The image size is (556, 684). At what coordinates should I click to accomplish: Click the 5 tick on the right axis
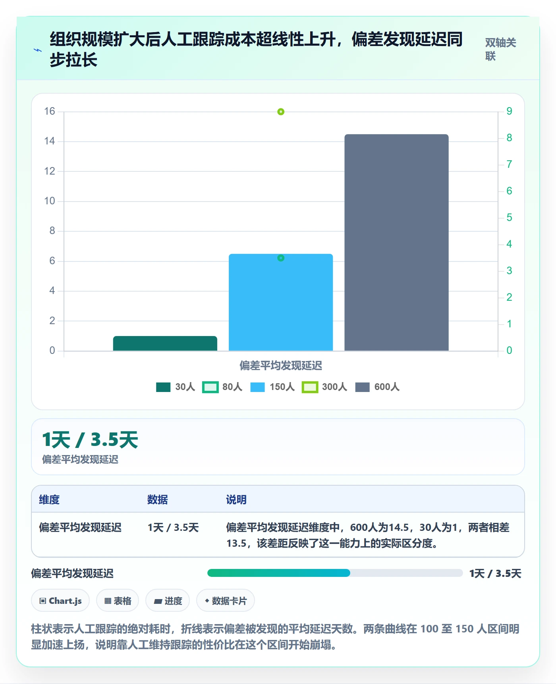tap(509, 218)
